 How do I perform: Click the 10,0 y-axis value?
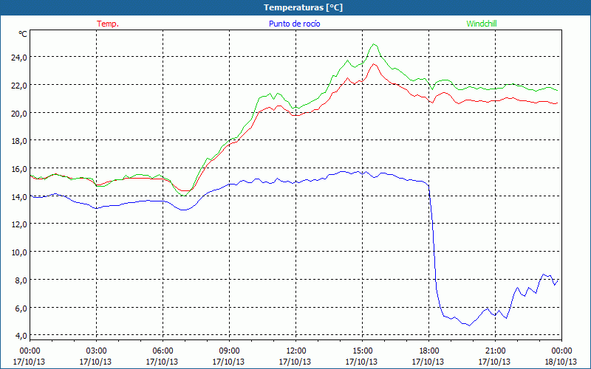[19, 252]
